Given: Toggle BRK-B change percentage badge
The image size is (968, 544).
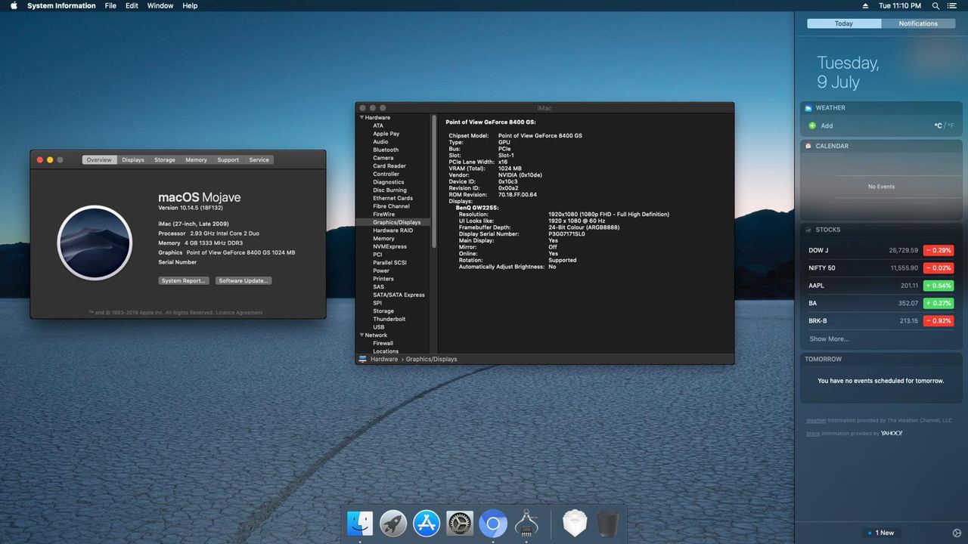Looking at the screenshot, I should click(938, 321).
